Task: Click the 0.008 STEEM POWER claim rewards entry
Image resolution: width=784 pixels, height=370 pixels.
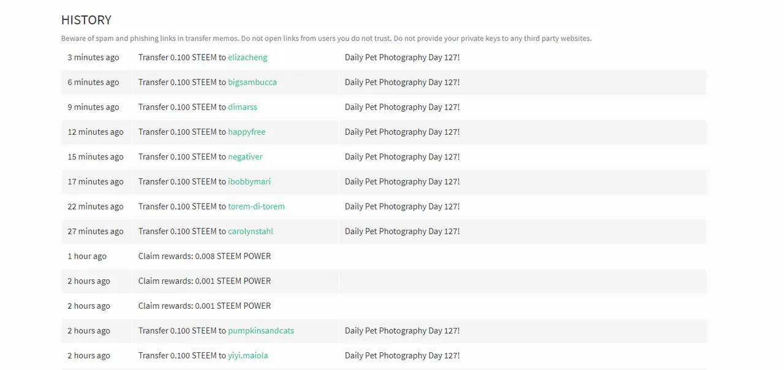Action: point(205,256)
